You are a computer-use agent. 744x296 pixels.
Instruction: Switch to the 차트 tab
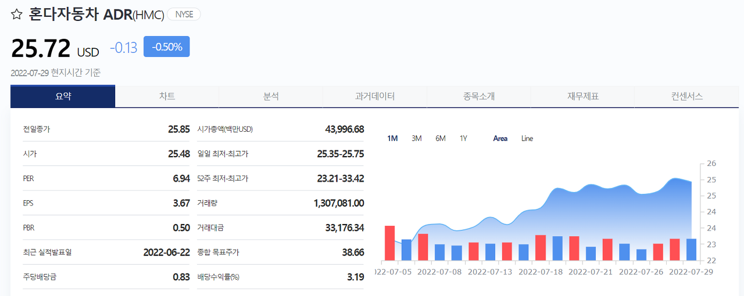click(167, 96)
